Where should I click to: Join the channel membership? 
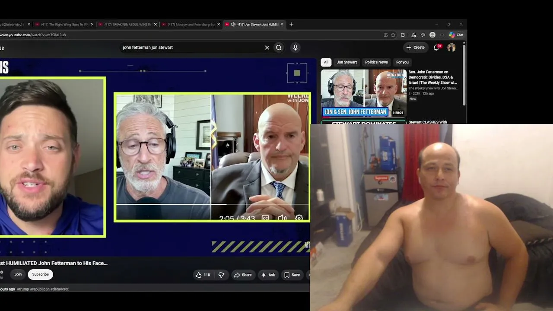[18, 274]
